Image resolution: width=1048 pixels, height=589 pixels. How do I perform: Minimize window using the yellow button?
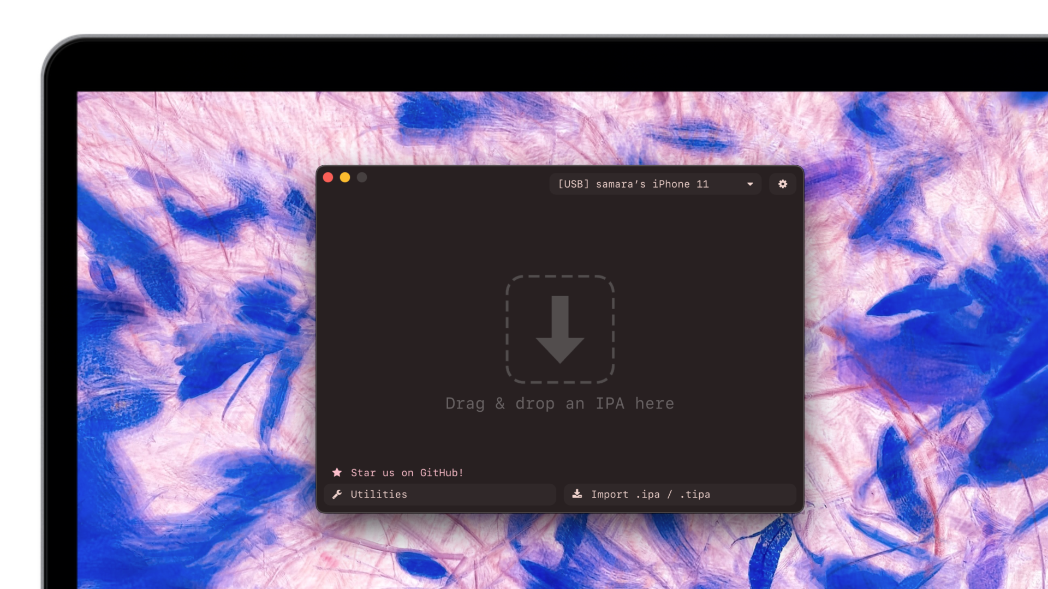coord(345,177)
